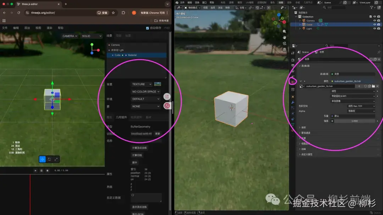Click the 居中 center button
The image size is (383, 215).
pos(135,162)
